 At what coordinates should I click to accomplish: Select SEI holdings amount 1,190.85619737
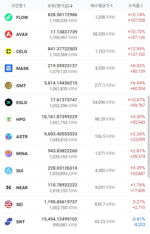pos(61,202)
